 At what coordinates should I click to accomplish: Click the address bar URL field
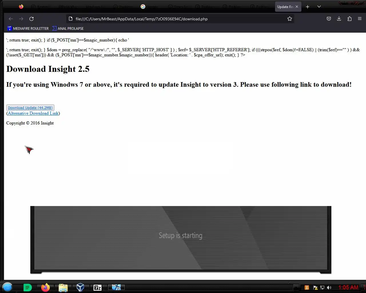point(180,19)
